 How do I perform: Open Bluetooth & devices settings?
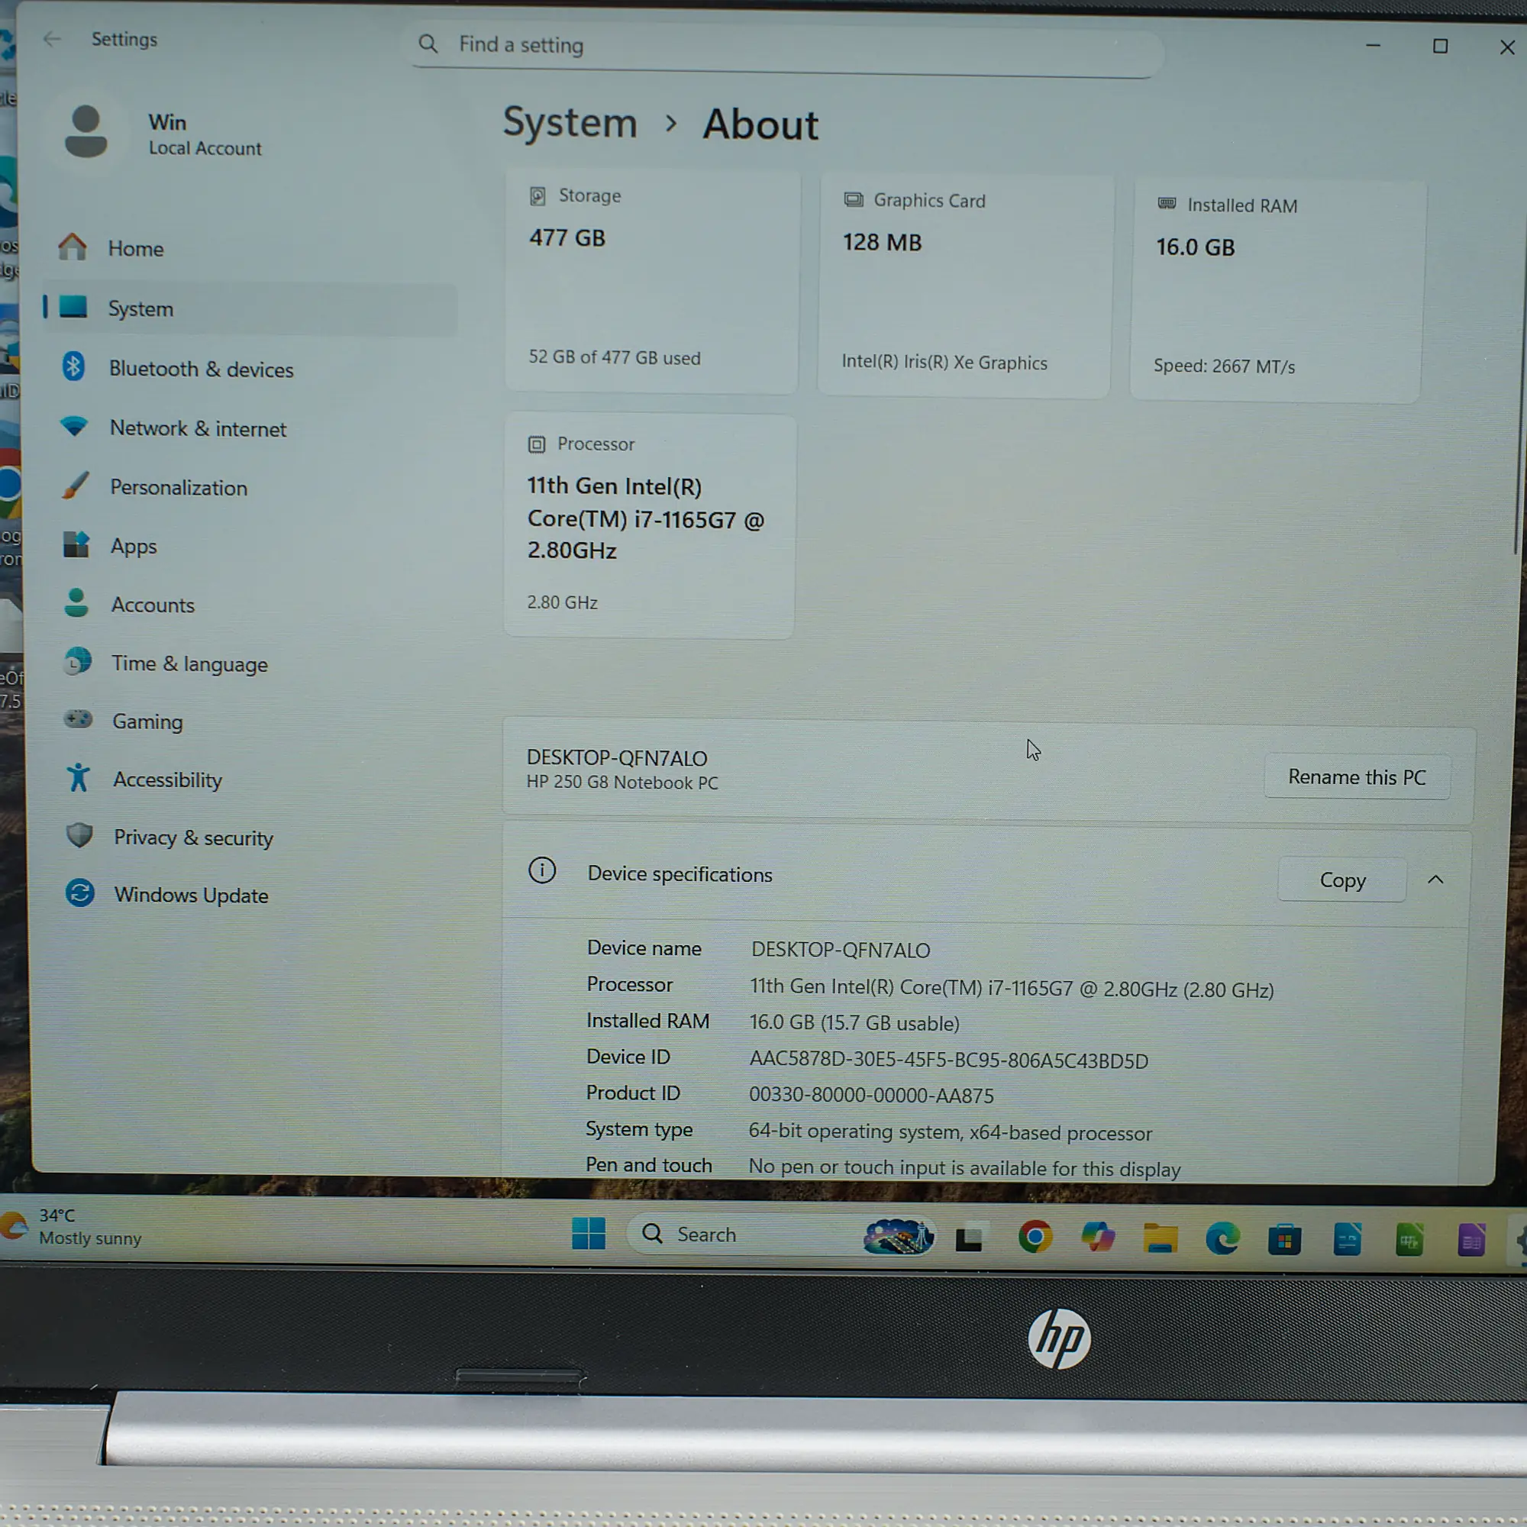point(250,369)
